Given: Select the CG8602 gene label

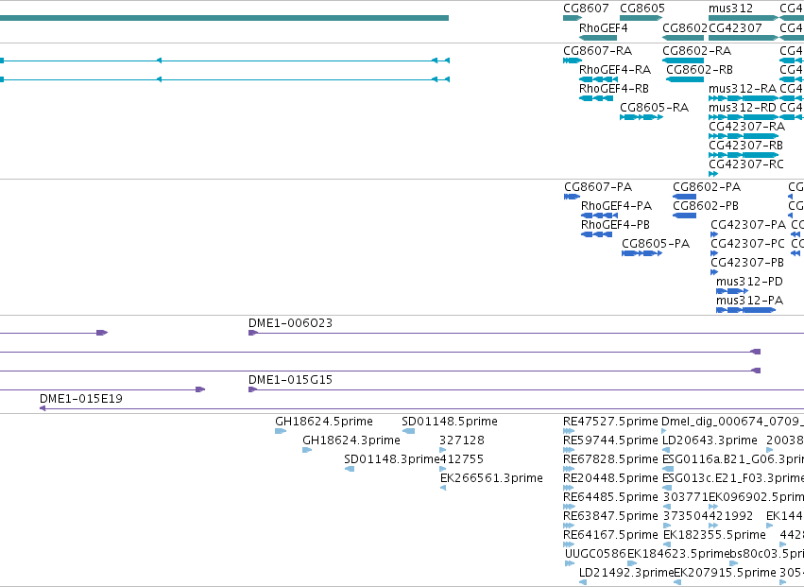Looking at the screenshot, I should (685, 27).
